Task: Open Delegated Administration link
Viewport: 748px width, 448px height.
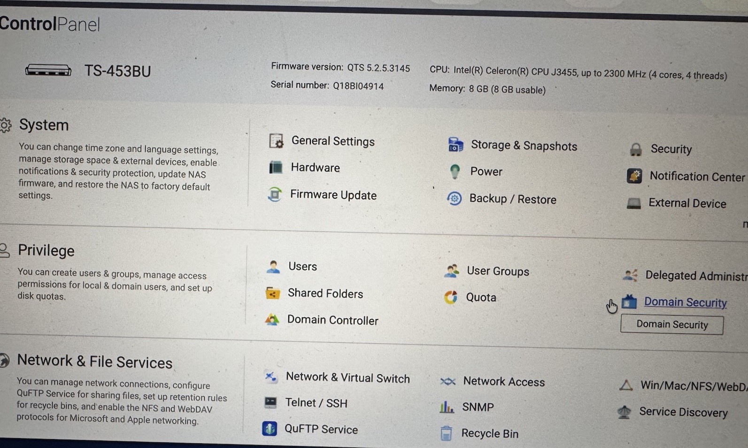Action: click(697, 276)
